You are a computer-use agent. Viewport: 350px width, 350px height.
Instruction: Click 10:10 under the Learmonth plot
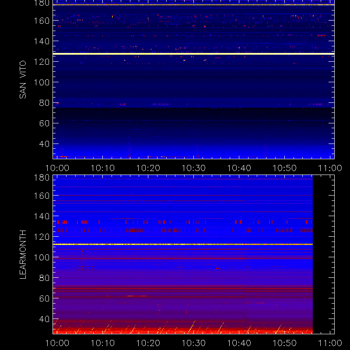(103, 343)
